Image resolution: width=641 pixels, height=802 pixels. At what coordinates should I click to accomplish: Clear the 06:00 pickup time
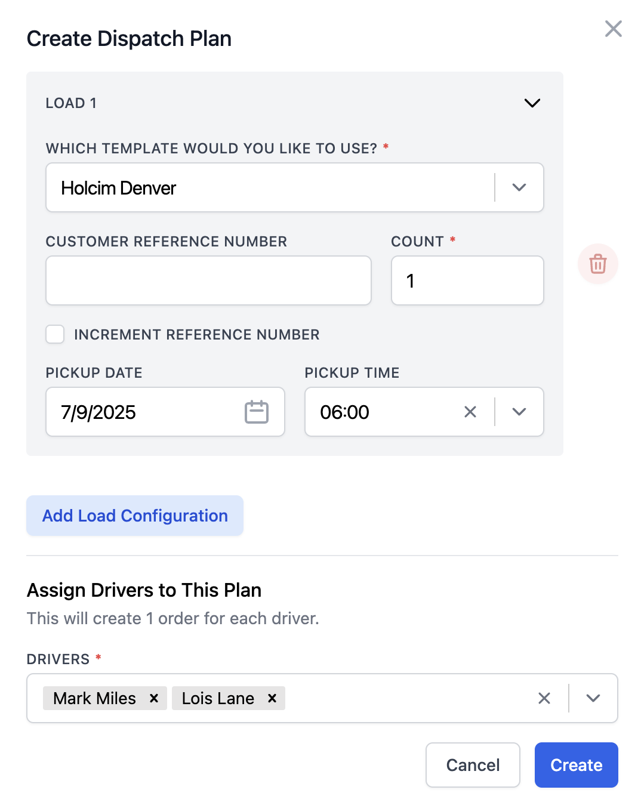470,412
